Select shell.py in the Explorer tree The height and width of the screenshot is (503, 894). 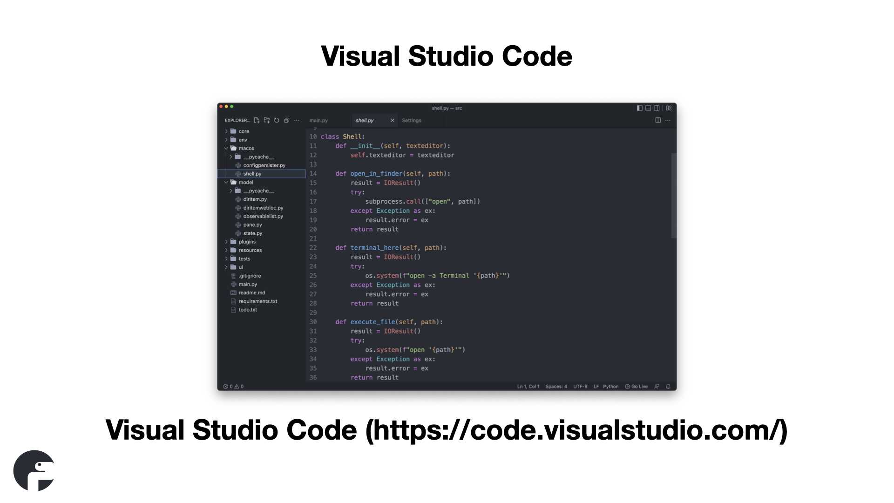(261, 174)
